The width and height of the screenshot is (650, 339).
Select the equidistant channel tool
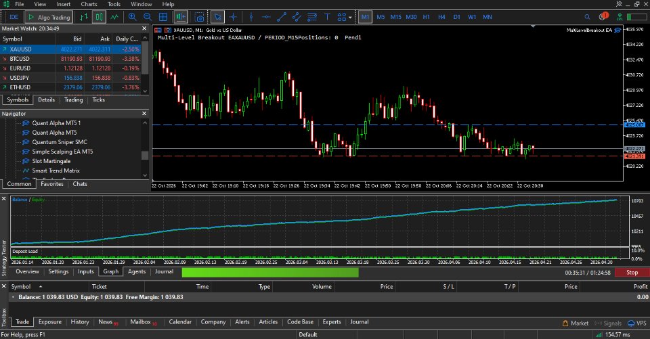(297, 17)
